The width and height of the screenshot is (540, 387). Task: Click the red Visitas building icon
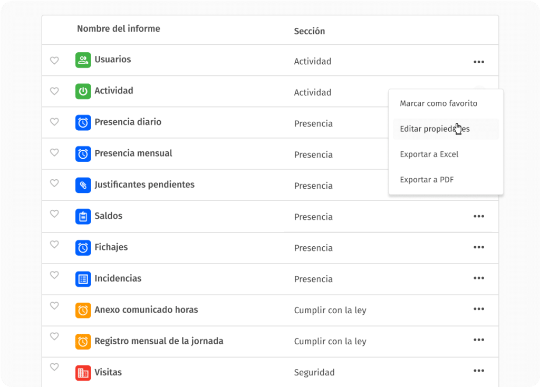(83, 373)
